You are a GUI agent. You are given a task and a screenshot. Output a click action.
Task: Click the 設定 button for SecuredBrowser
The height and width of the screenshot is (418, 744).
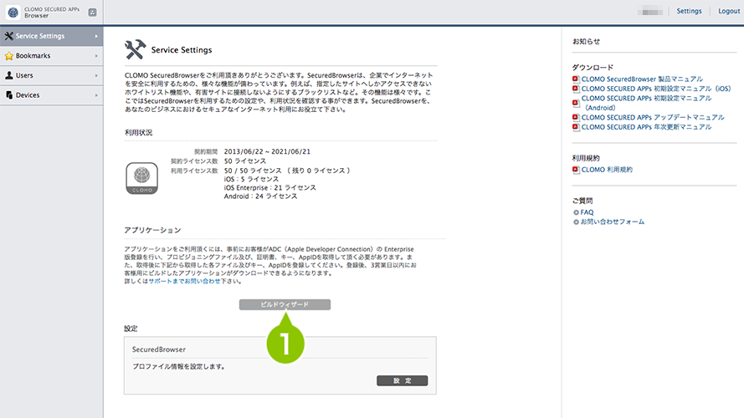coord(403,380)
